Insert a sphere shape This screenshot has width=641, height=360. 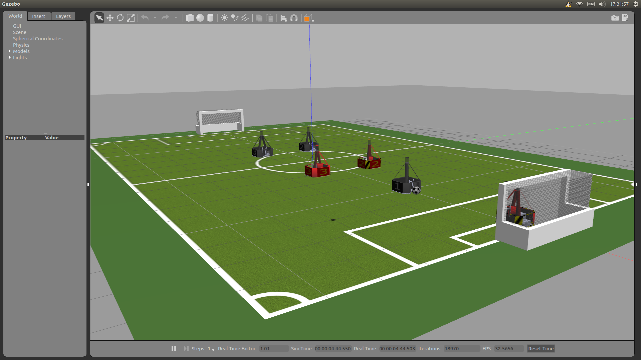[x=200, y=18]
